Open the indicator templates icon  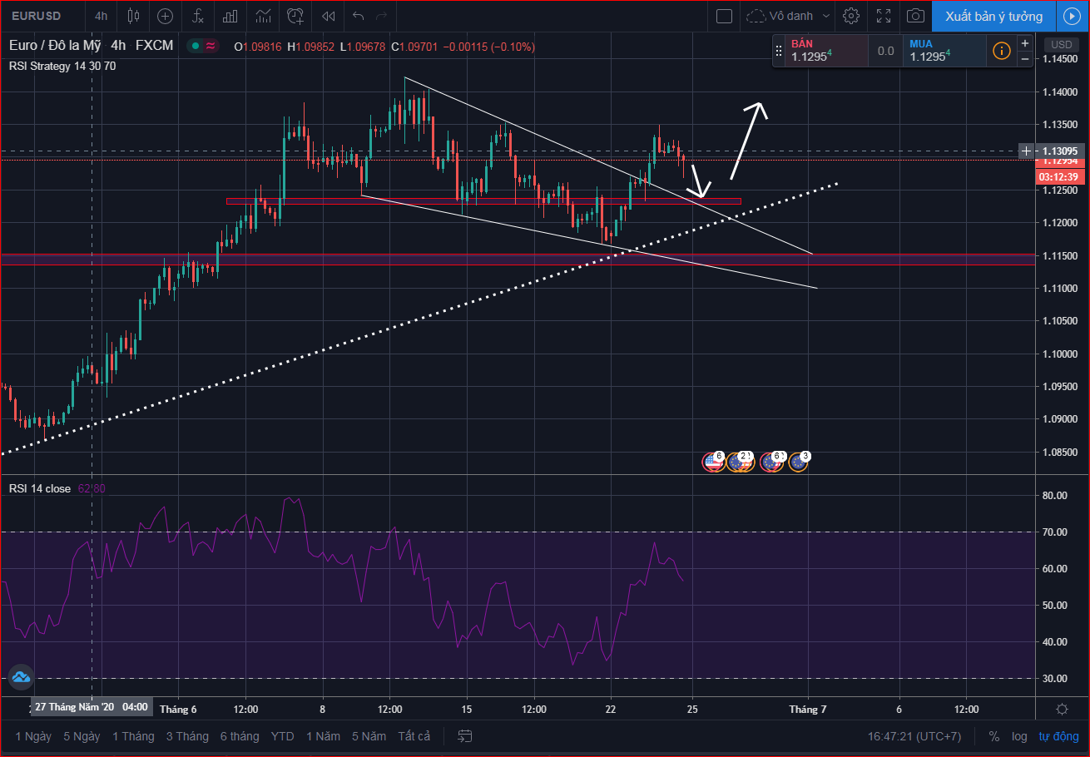pyautogui.click(x=263, y=16)
